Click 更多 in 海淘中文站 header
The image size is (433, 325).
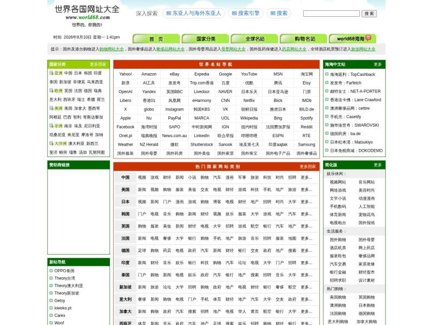click(x=378, y=64)
